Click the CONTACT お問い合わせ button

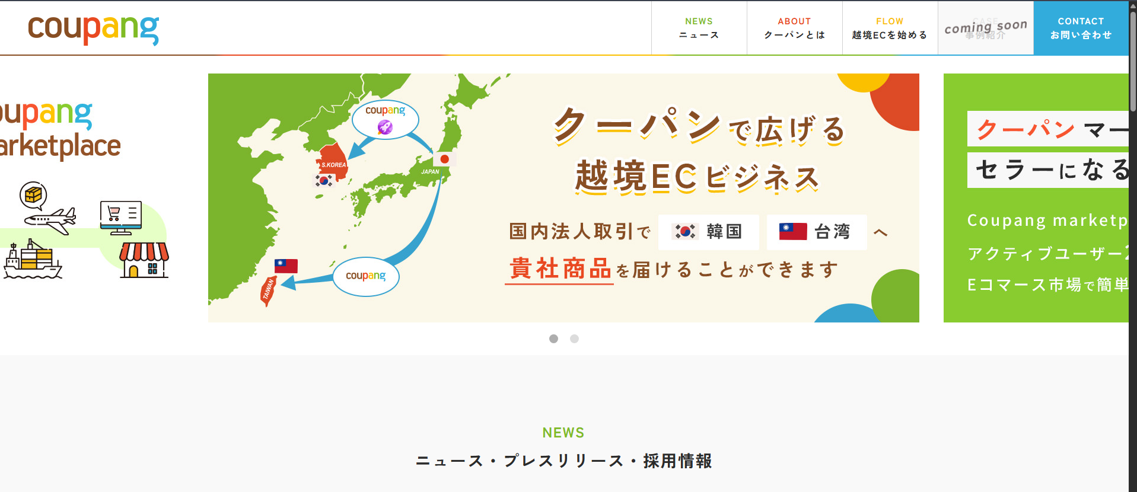1081,28
